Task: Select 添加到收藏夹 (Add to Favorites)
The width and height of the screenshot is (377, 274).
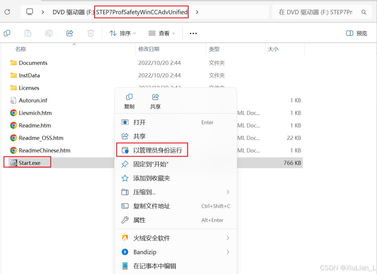Action: (x=176, y=178)
